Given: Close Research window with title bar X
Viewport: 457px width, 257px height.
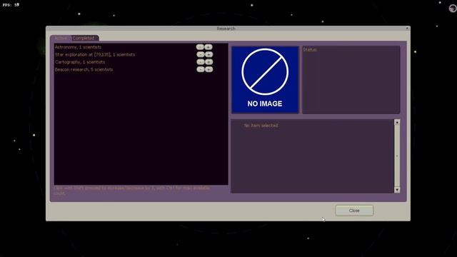Looking at the screenshot, I should [407, 29].
